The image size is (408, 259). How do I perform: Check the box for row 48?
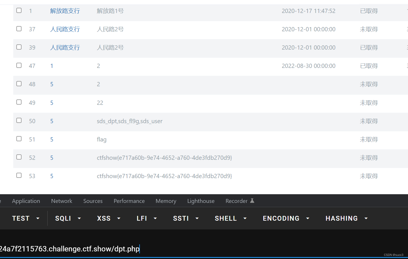[x=19, y=84]
